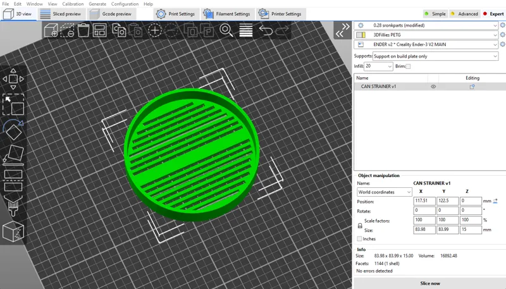Click the Arrange objects icon
The image size is (506, 289).
[x=100, y=30]
